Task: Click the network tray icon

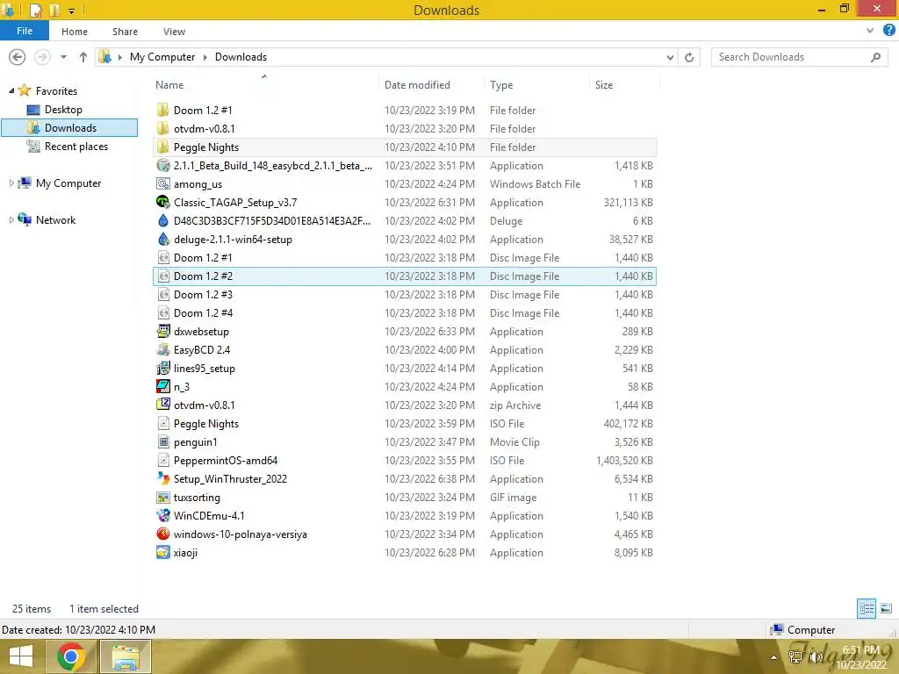Action: tap(795, 658)
